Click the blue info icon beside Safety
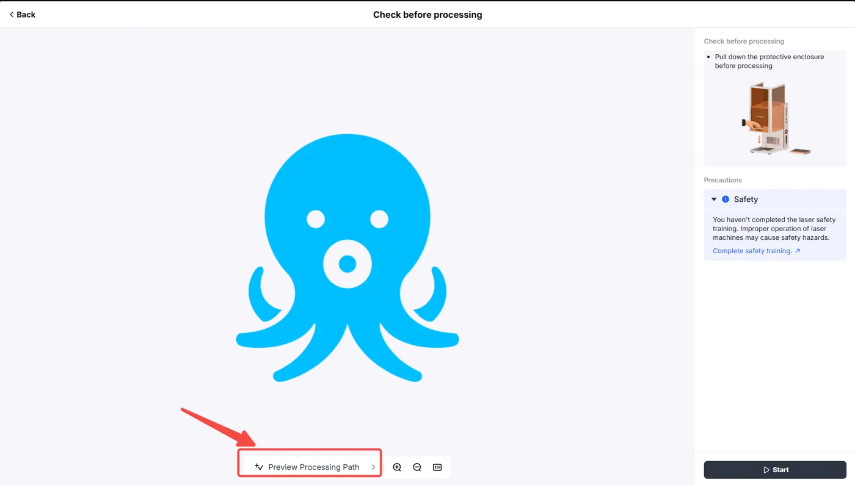Image resolution: width=855 pixels, height=485 pixels. point(726,199)
